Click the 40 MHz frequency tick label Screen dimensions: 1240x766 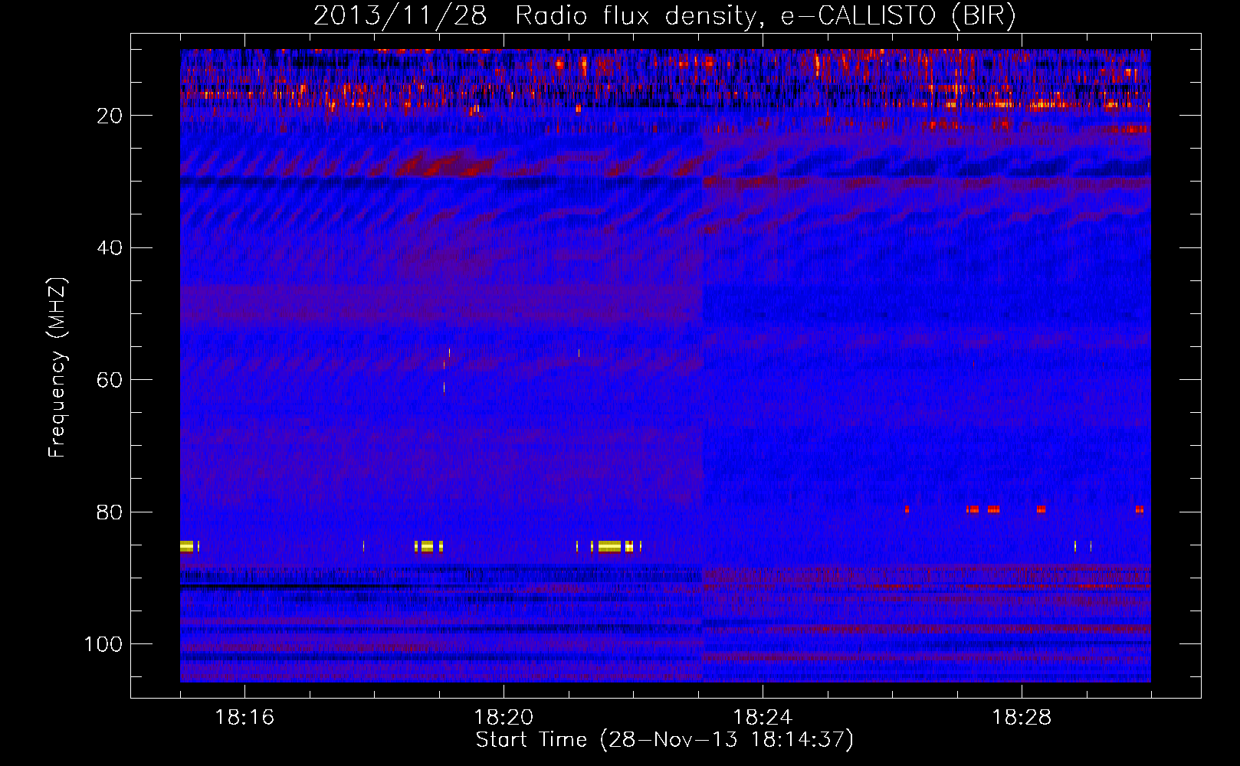pos(110,248)
